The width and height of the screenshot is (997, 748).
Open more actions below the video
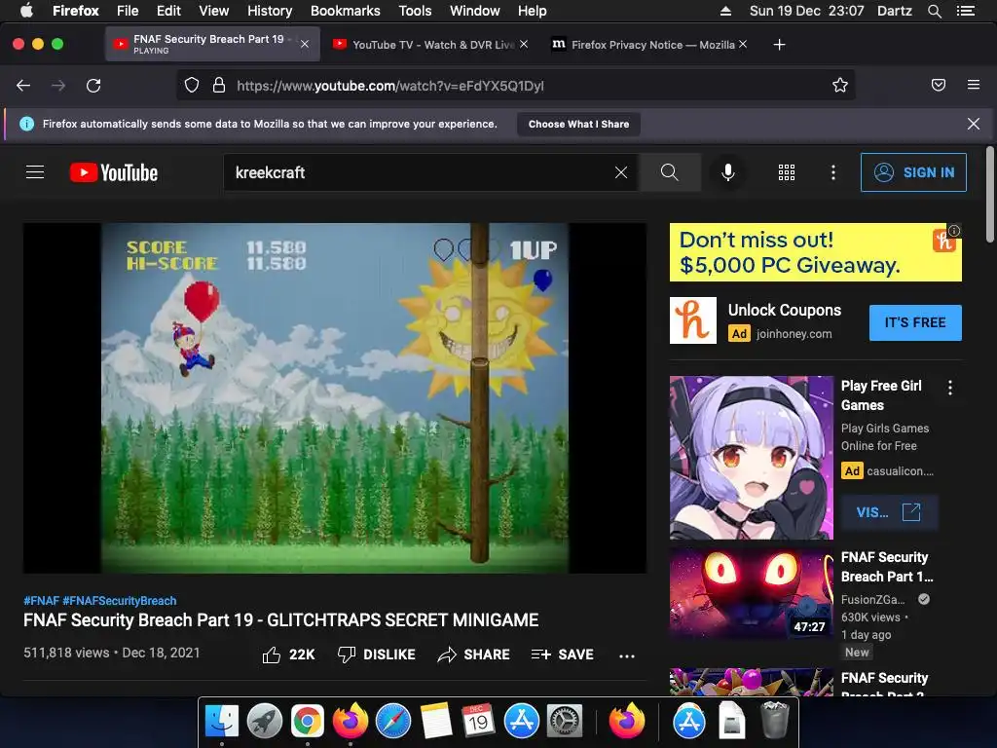[627, 655]
